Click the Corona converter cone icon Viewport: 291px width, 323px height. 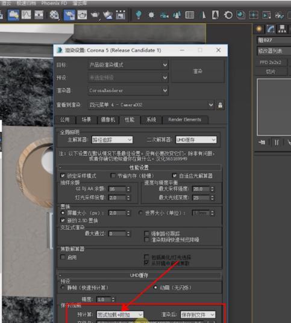click(204, 15)
